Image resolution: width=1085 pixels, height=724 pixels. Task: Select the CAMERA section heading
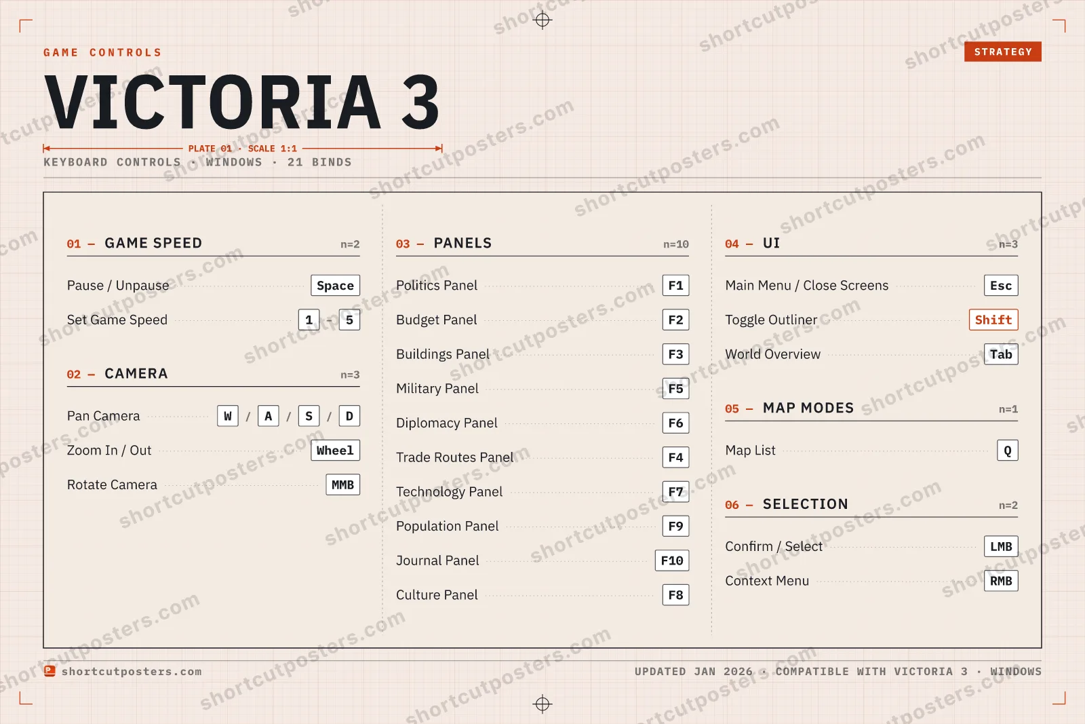pos(136,374)
